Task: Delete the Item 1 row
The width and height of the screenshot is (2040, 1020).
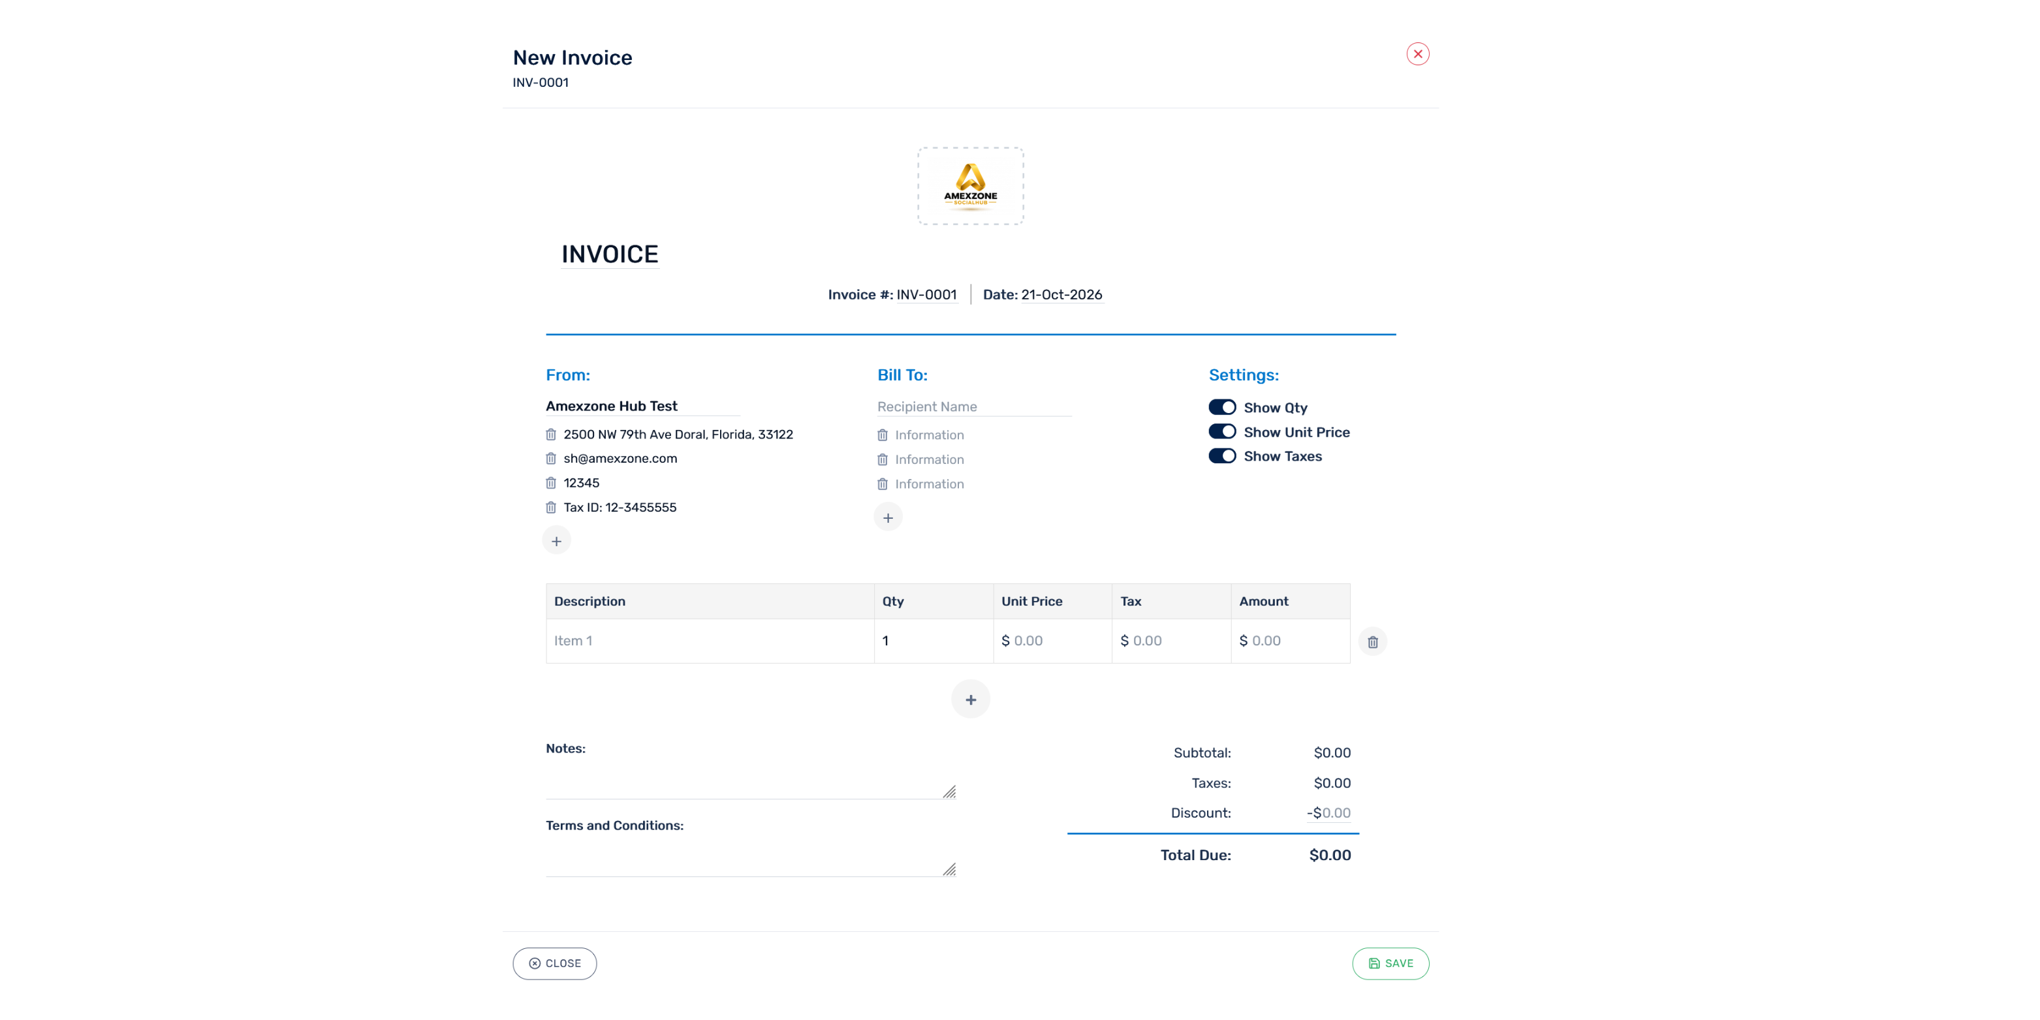Action: (1372, 641)
